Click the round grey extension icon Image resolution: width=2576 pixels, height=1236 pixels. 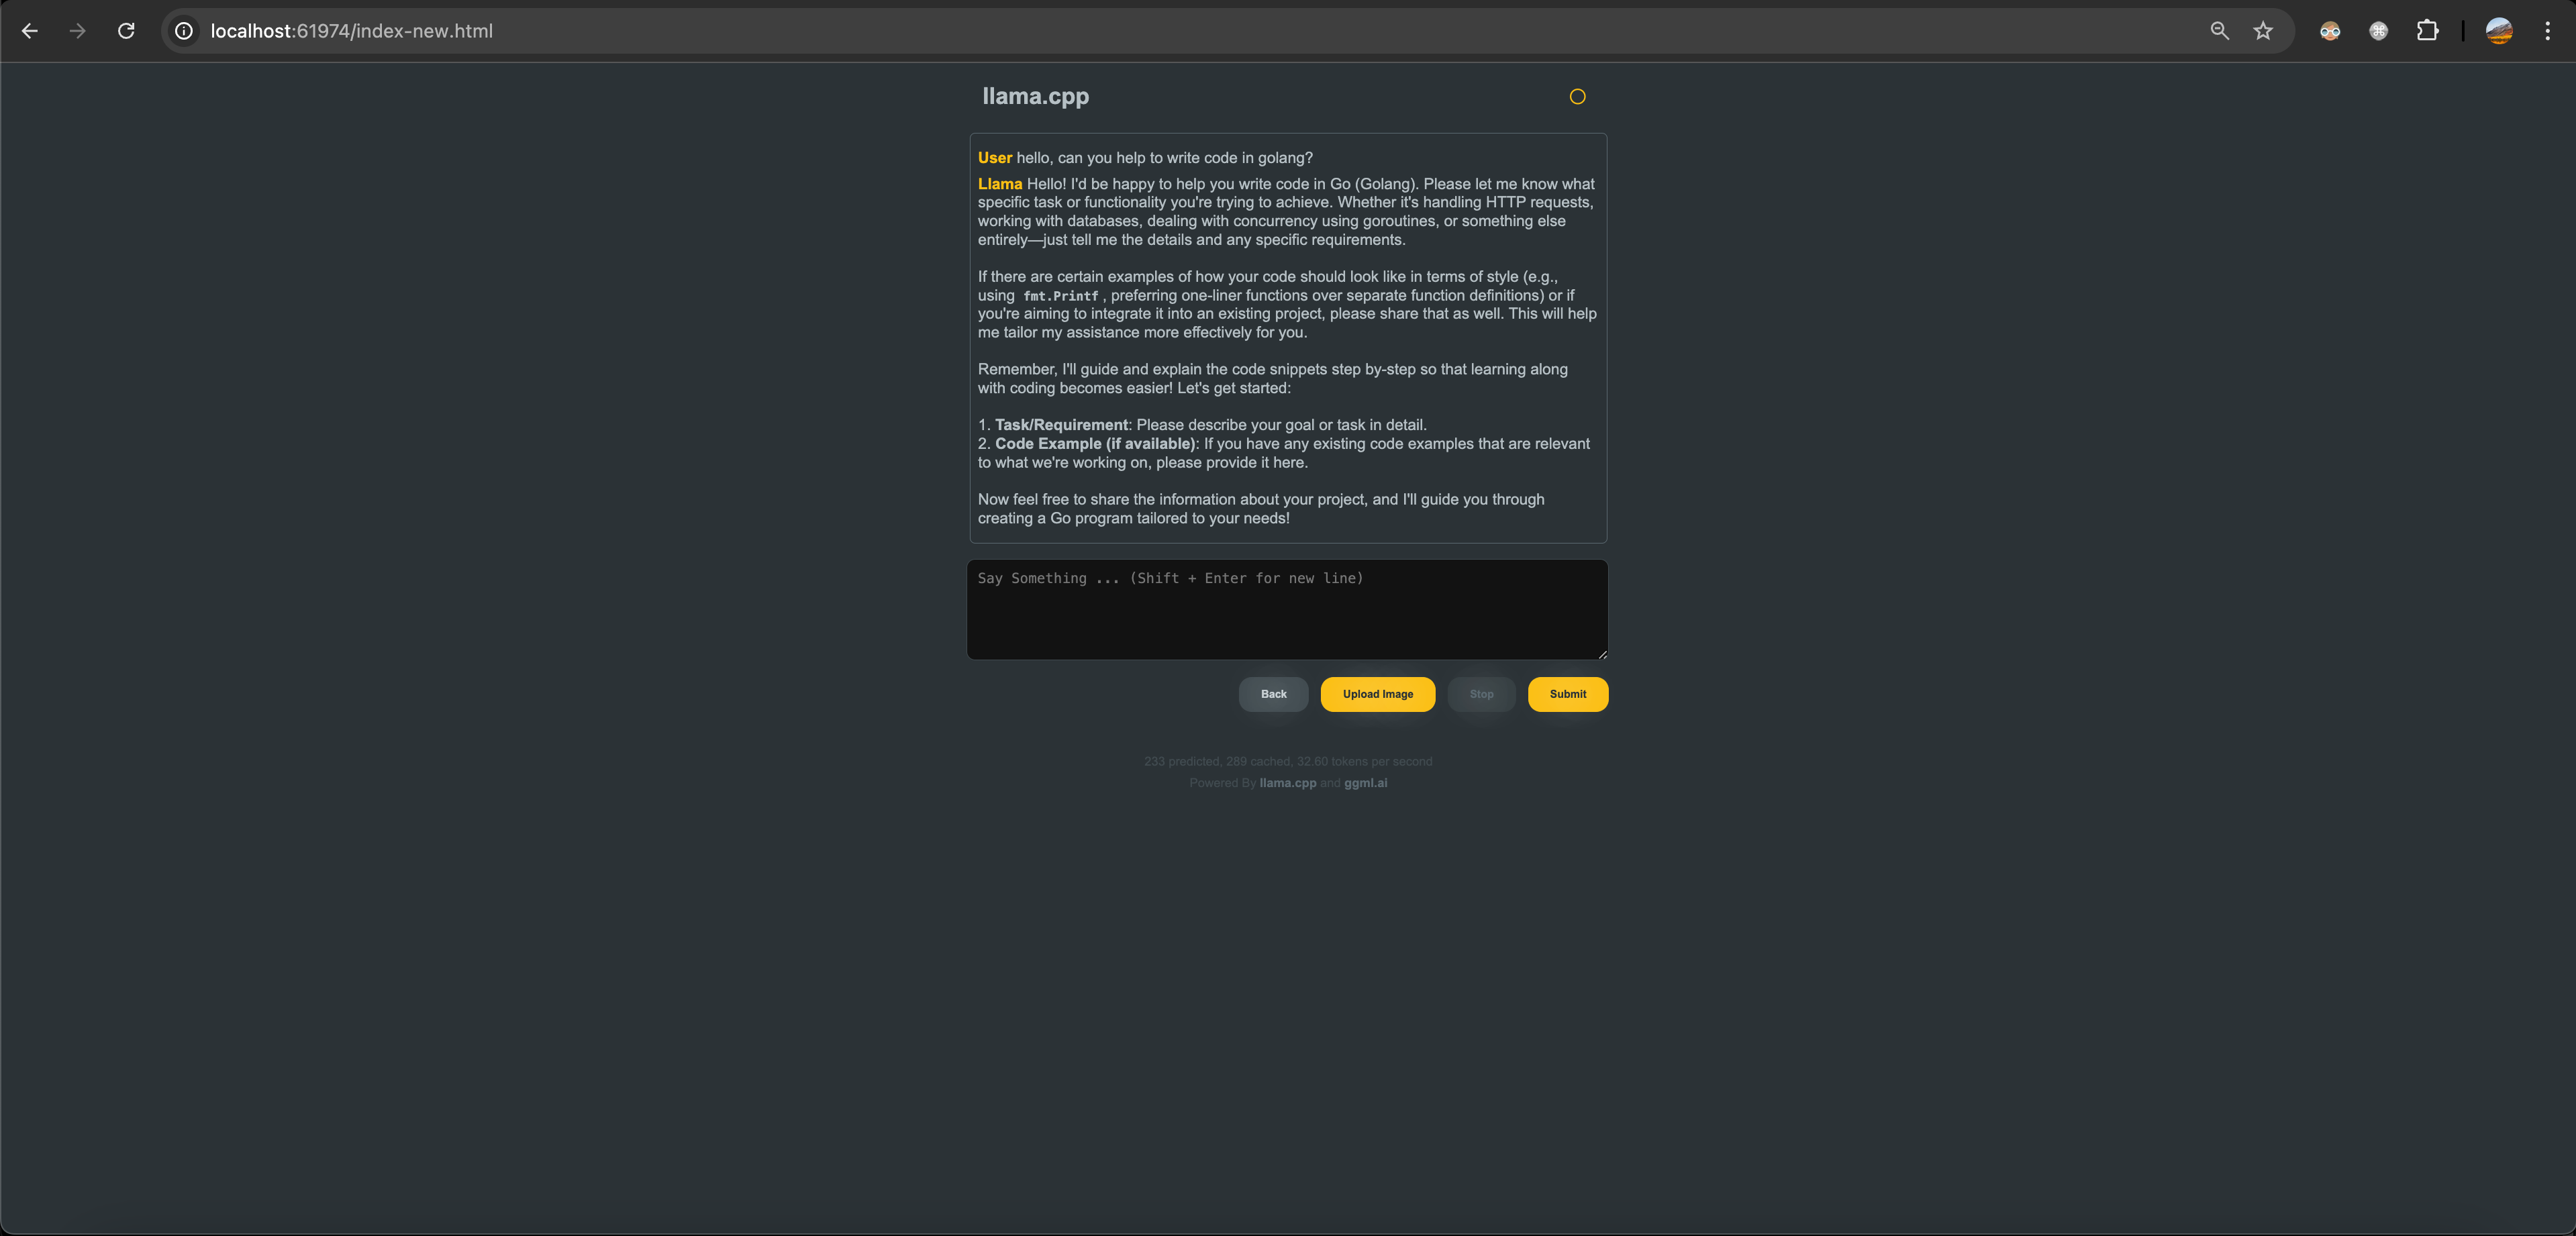coord(2379,31)
